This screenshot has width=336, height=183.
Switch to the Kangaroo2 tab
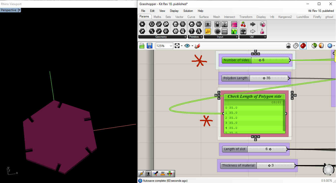[x=285, y=17]
